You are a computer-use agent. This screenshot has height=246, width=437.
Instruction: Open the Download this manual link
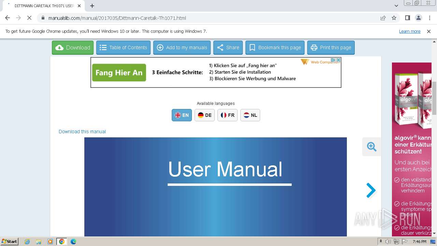point(82,132)
